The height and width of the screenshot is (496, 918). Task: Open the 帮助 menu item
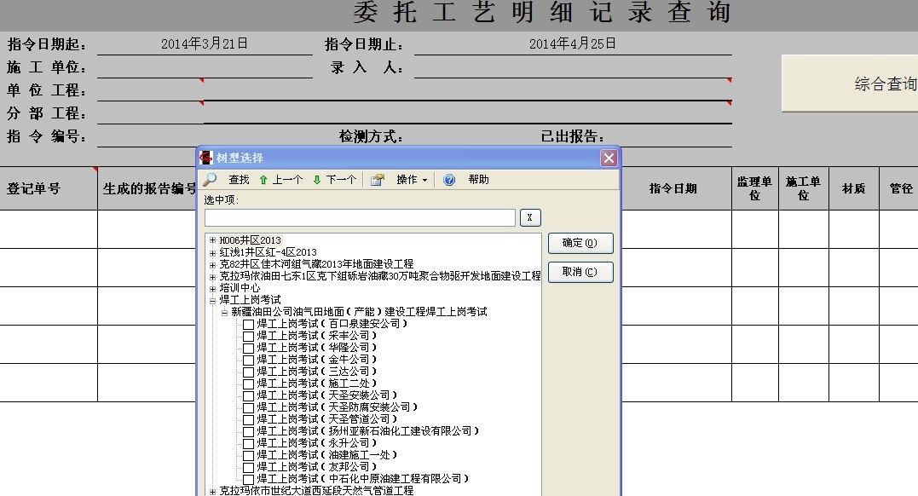point(478,180)
